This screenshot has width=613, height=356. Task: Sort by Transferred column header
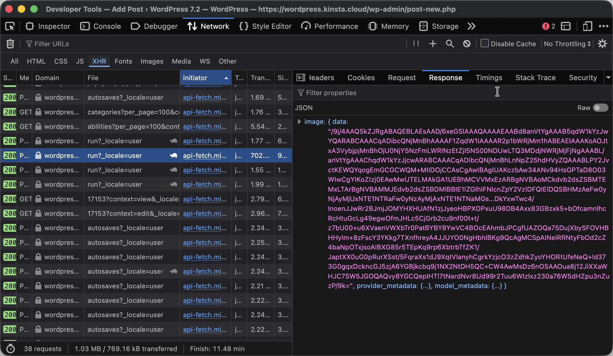[x=261, y=78]
